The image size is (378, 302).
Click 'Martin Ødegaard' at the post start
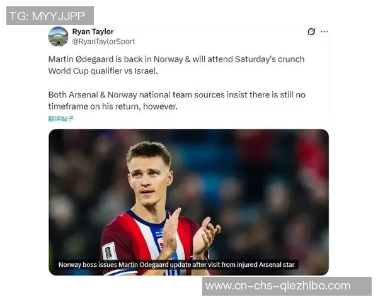[x=81, y=59]
